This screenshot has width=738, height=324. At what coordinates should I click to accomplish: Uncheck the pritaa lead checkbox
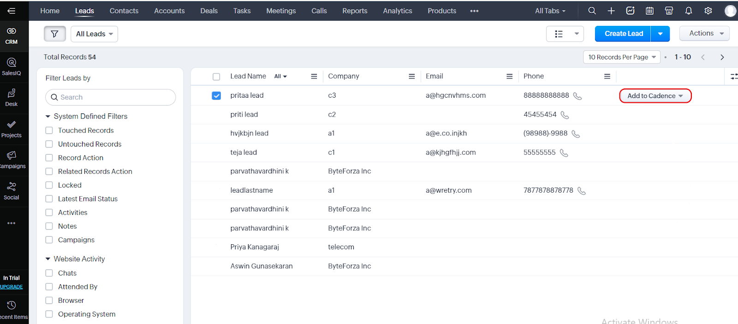pyautogui.click(x=216, y=95)
